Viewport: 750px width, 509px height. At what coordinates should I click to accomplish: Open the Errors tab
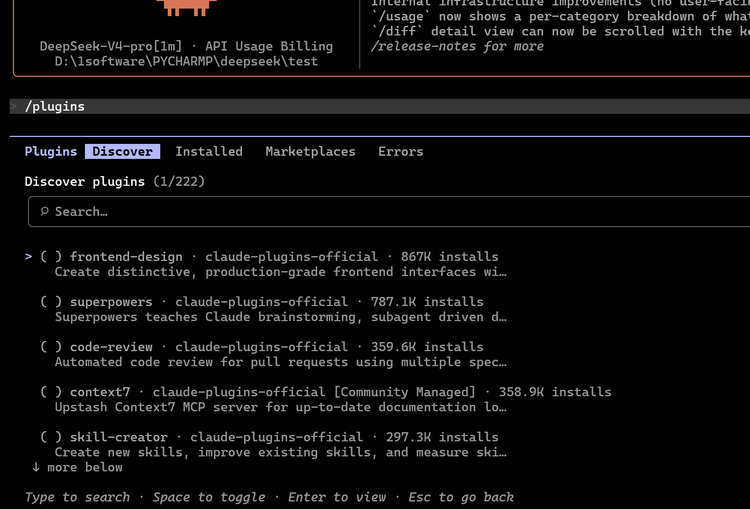[401, 151]
